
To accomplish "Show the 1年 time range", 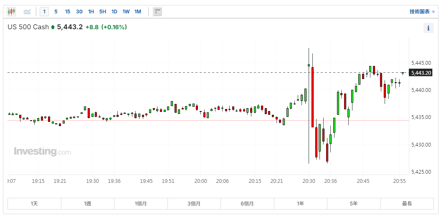I will [x=301, y=204].
